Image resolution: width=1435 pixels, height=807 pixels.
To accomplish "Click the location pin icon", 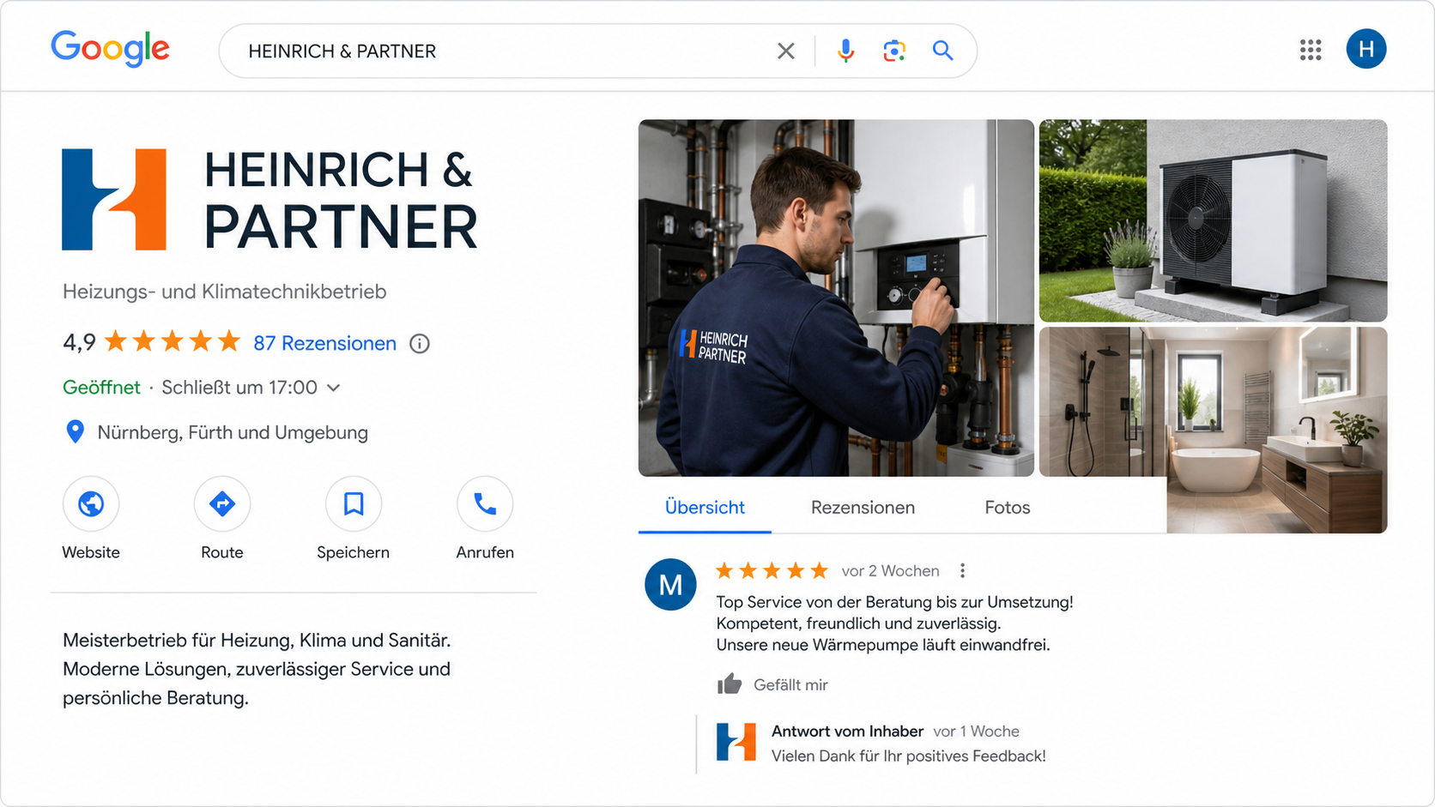I will [x=76, y=432].
